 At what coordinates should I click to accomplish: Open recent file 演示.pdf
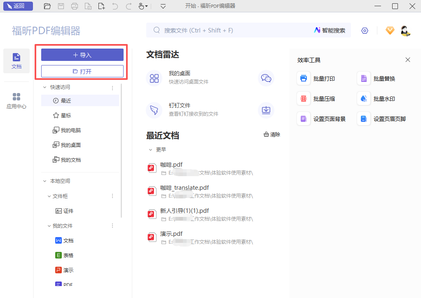200,237
